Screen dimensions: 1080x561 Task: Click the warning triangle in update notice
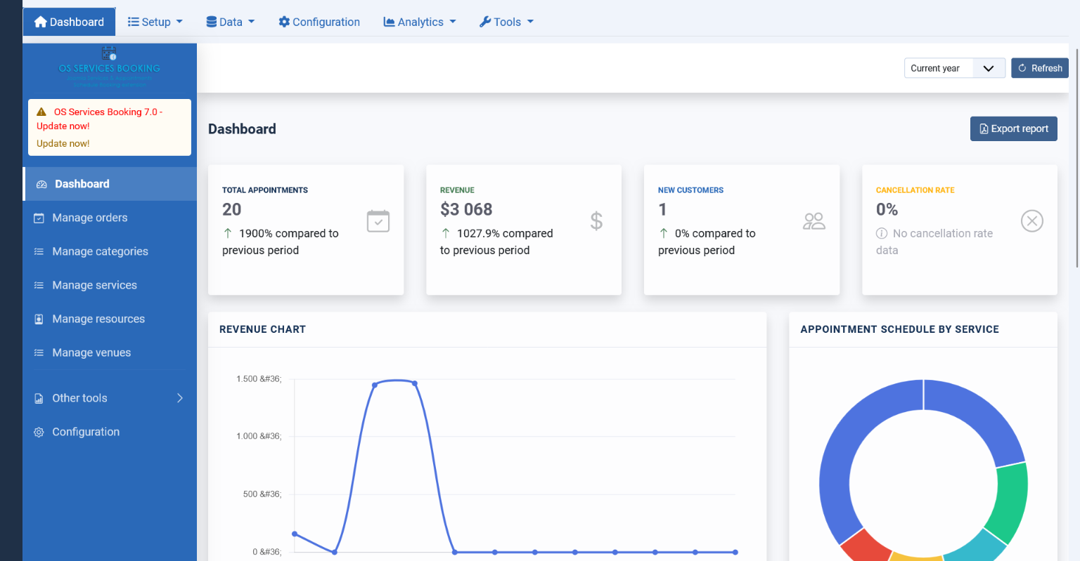[41, 112]
